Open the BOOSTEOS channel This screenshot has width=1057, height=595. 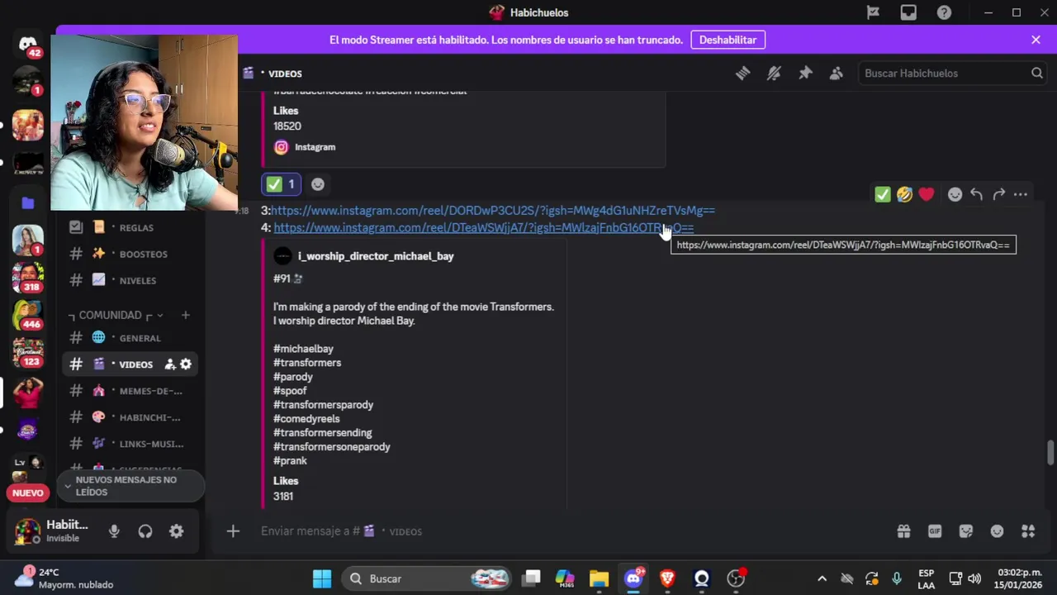(x=132, y=254)
